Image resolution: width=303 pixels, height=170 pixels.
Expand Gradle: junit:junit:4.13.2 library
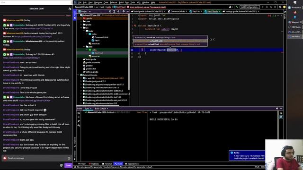point(81,81)
